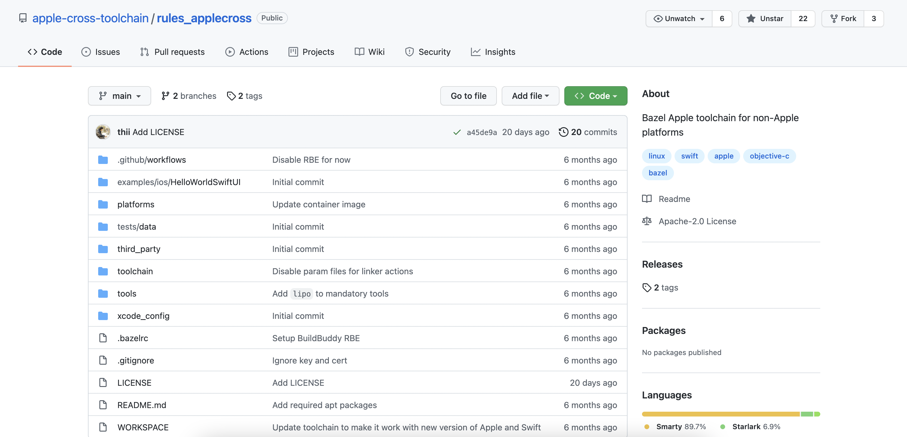Click the license scale icon in About
907x437 pixels.
647,221
